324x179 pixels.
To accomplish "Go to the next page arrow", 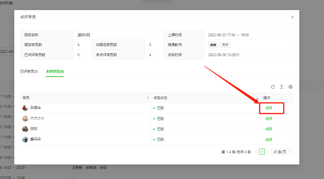I will [x=268, y=152].
